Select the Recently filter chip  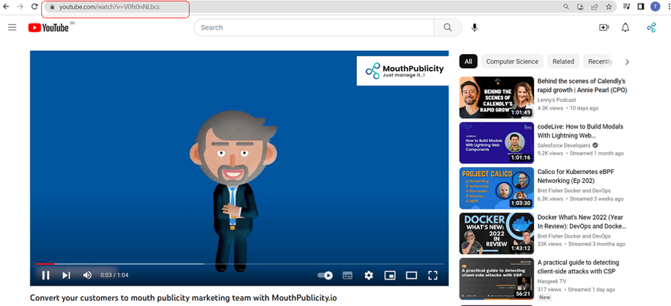600,62
